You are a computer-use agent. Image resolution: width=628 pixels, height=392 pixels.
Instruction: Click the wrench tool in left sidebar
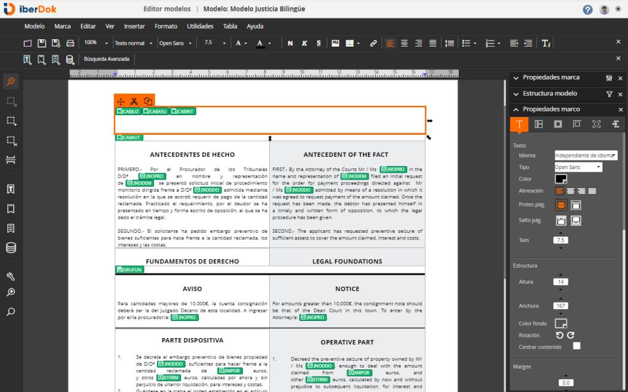point(11,276)
